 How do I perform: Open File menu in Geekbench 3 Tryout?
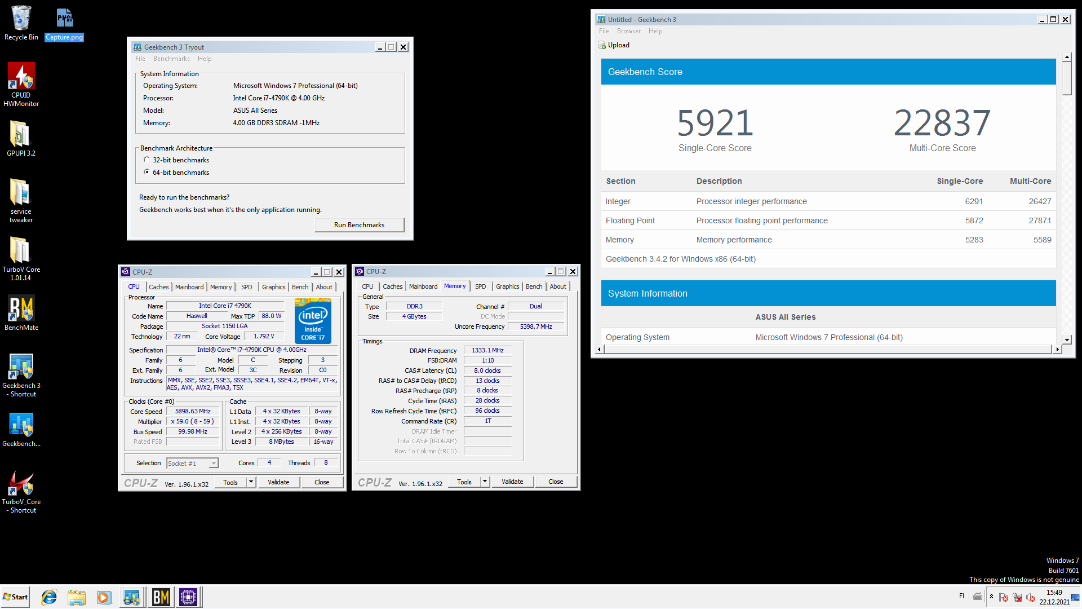pos(140,59)
